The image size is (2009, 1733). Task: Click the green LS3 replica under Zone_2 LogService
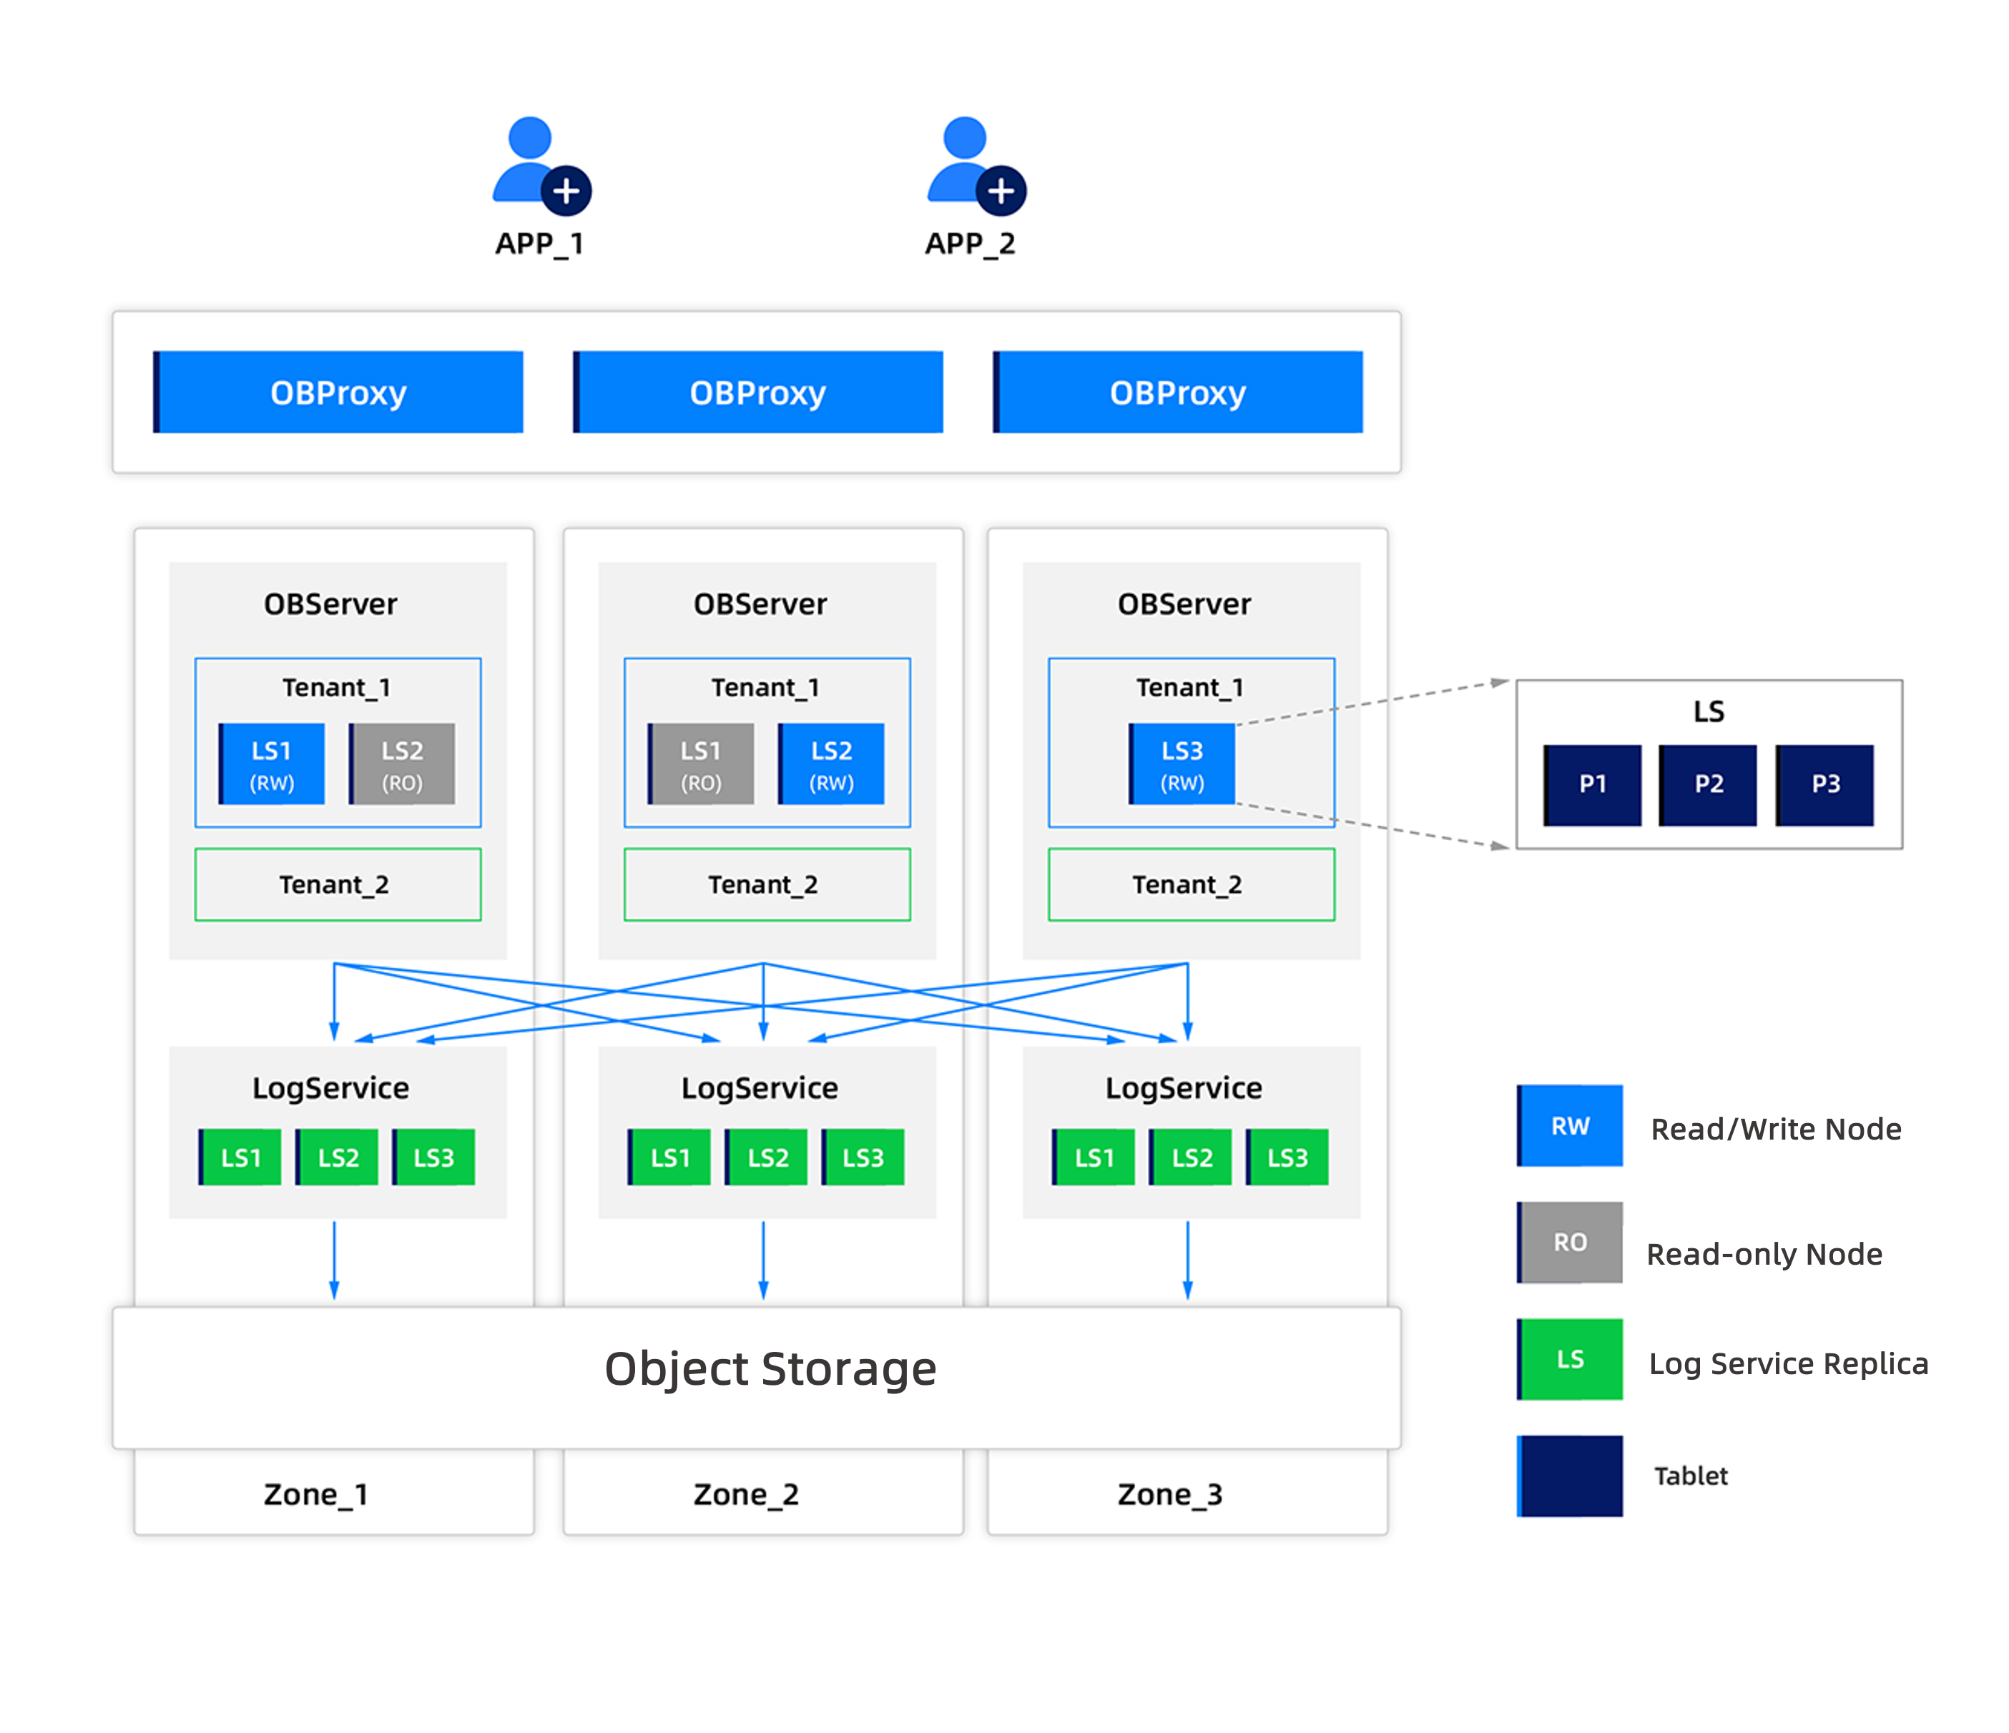click(x=863, y=1156)
